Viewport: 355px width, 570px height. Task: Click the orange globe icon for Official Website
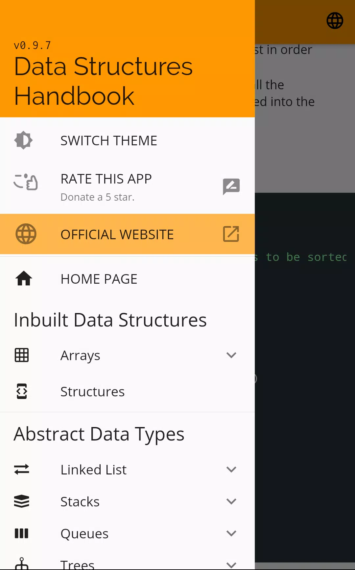click(26, 234)
